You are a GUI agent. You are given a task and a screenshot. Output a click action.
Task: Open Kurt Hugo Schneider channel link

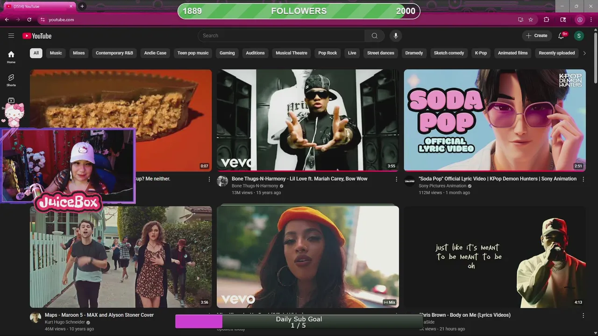(x=65, y=322)
